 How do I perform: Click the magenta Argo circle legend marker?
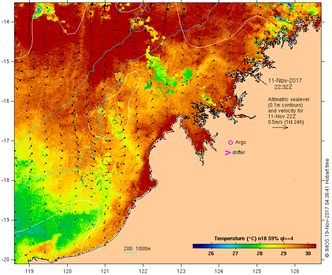[231, 143]
